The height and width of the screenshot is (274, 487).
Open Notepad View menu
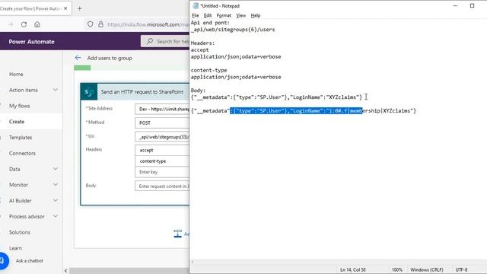tap(240, 15)
